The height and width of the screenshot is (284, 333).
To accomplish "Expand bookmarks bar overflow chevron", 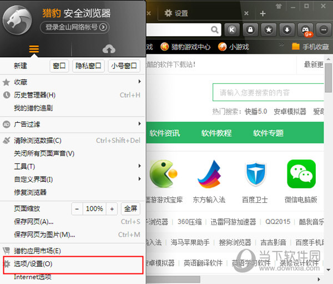I will [281, 46].
